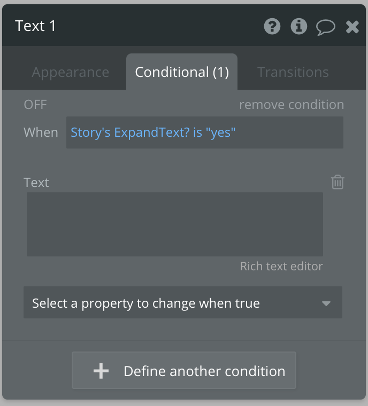Click the Text property label

tap(36, 183)
